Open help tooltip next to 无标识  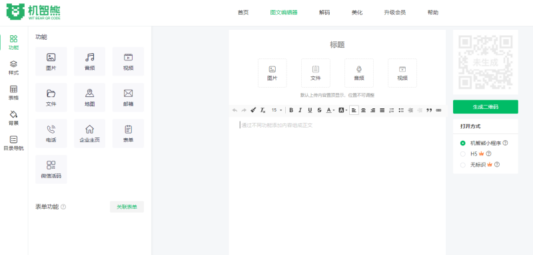click(497, 165)
